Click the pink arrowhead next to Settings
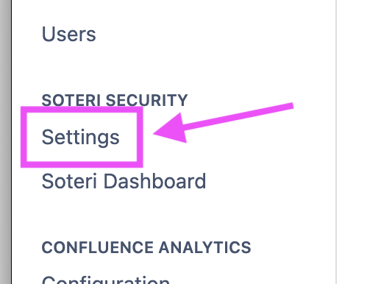 tap(171, 129)
